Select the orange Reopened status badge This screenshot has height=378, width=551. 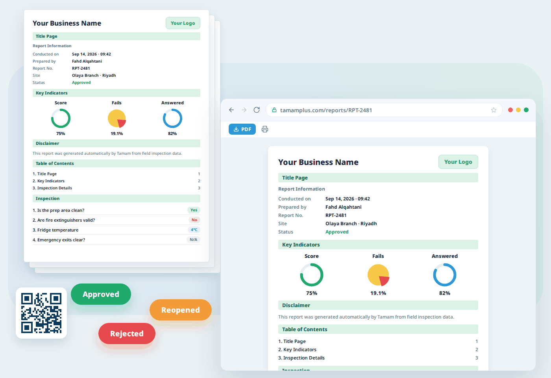pyautogui.click(x=181, y=310)
